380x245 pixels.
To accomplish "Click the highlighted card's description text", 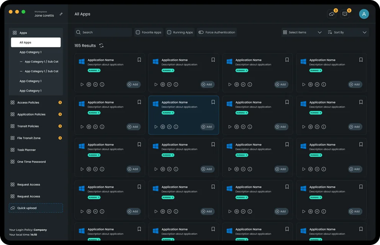I will (179, 107).
